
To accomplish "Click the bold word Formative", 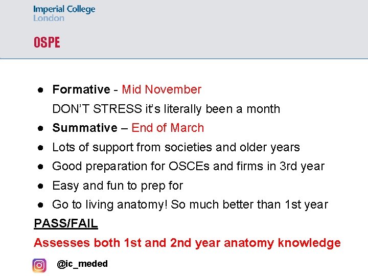I will (81, 90).
